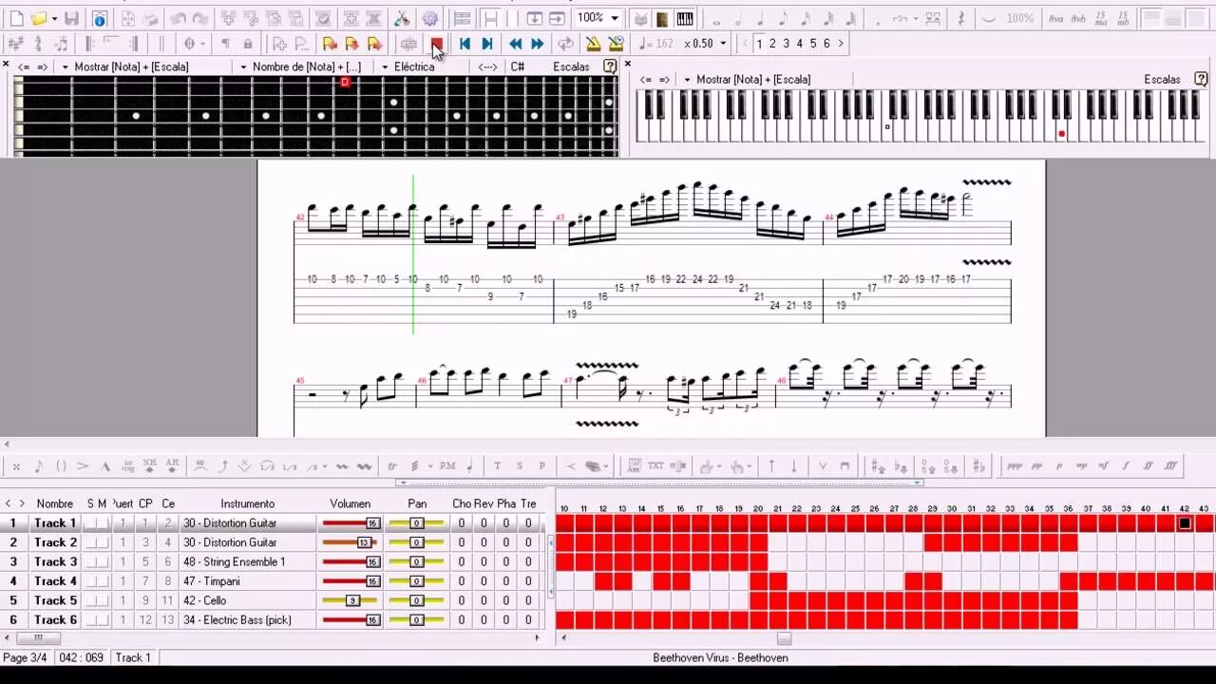The height and width of the screenshot is (684, 1216).
Task: Adjust Track 2 volume slider
Action: (351, 542)
